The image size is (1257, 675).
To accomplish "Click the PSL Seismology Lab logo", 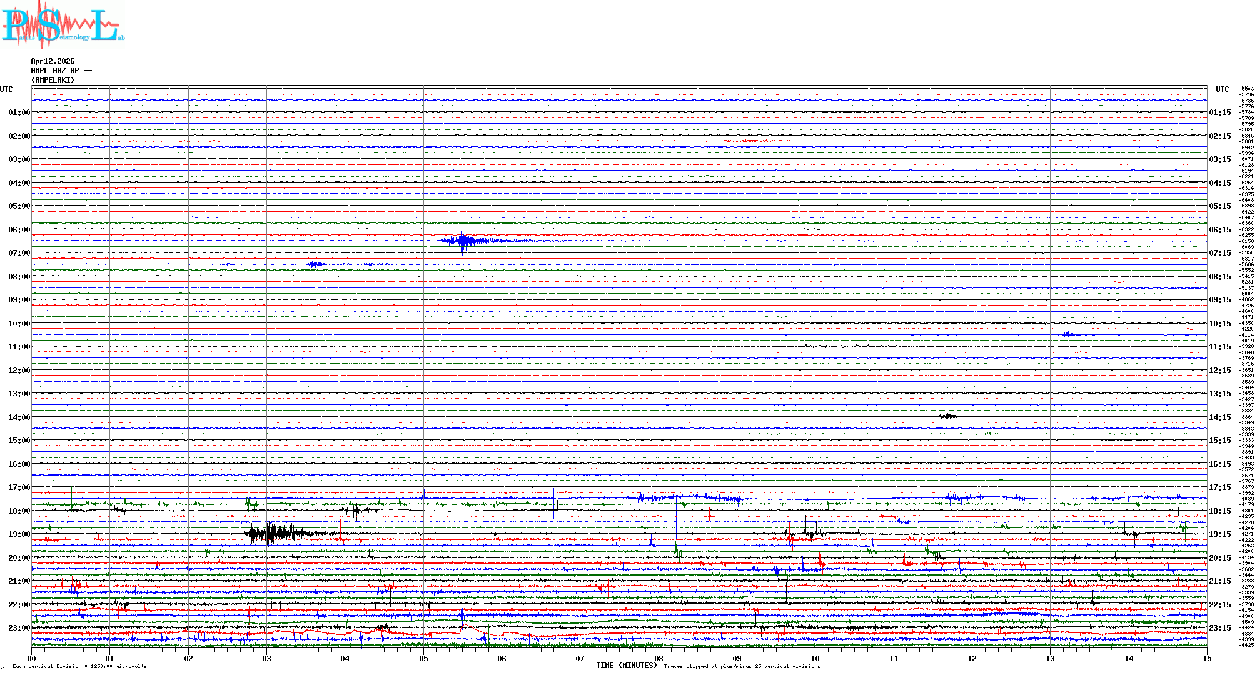I will pyautogui.click(x=63, y=25).
